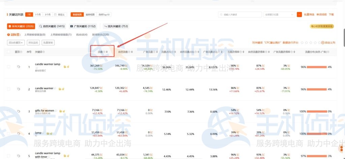Image resolution: width=345 pixels, height=159 pixels.
Task: Click 下载 link
Action: pyautogui.click(x=332, y=14)
